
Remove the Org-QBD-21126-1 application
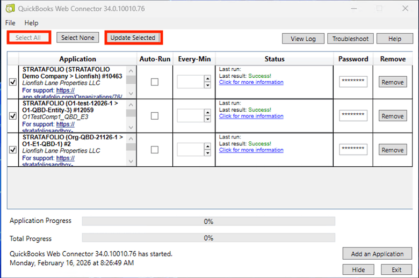393,150
